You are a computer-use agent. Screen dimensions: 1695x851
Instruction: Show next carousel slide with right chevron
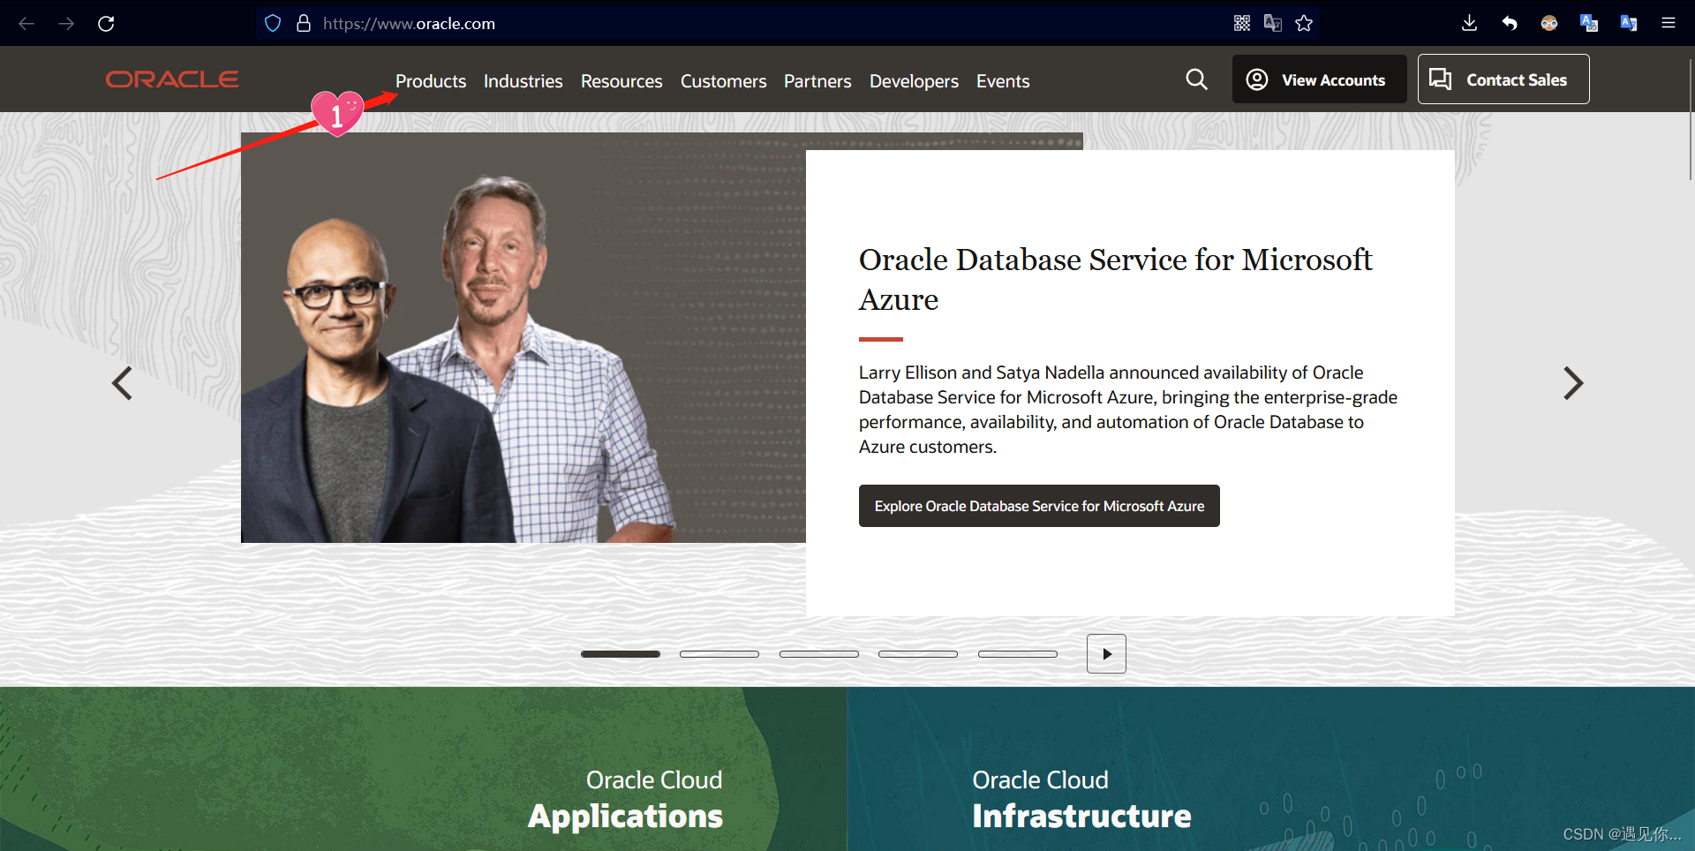click(1573, 383)
